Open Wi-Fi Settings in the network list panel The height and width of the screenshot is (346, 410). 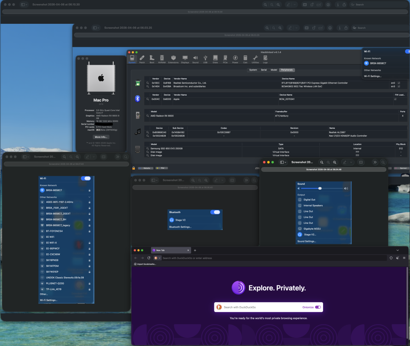click(49, 300)
